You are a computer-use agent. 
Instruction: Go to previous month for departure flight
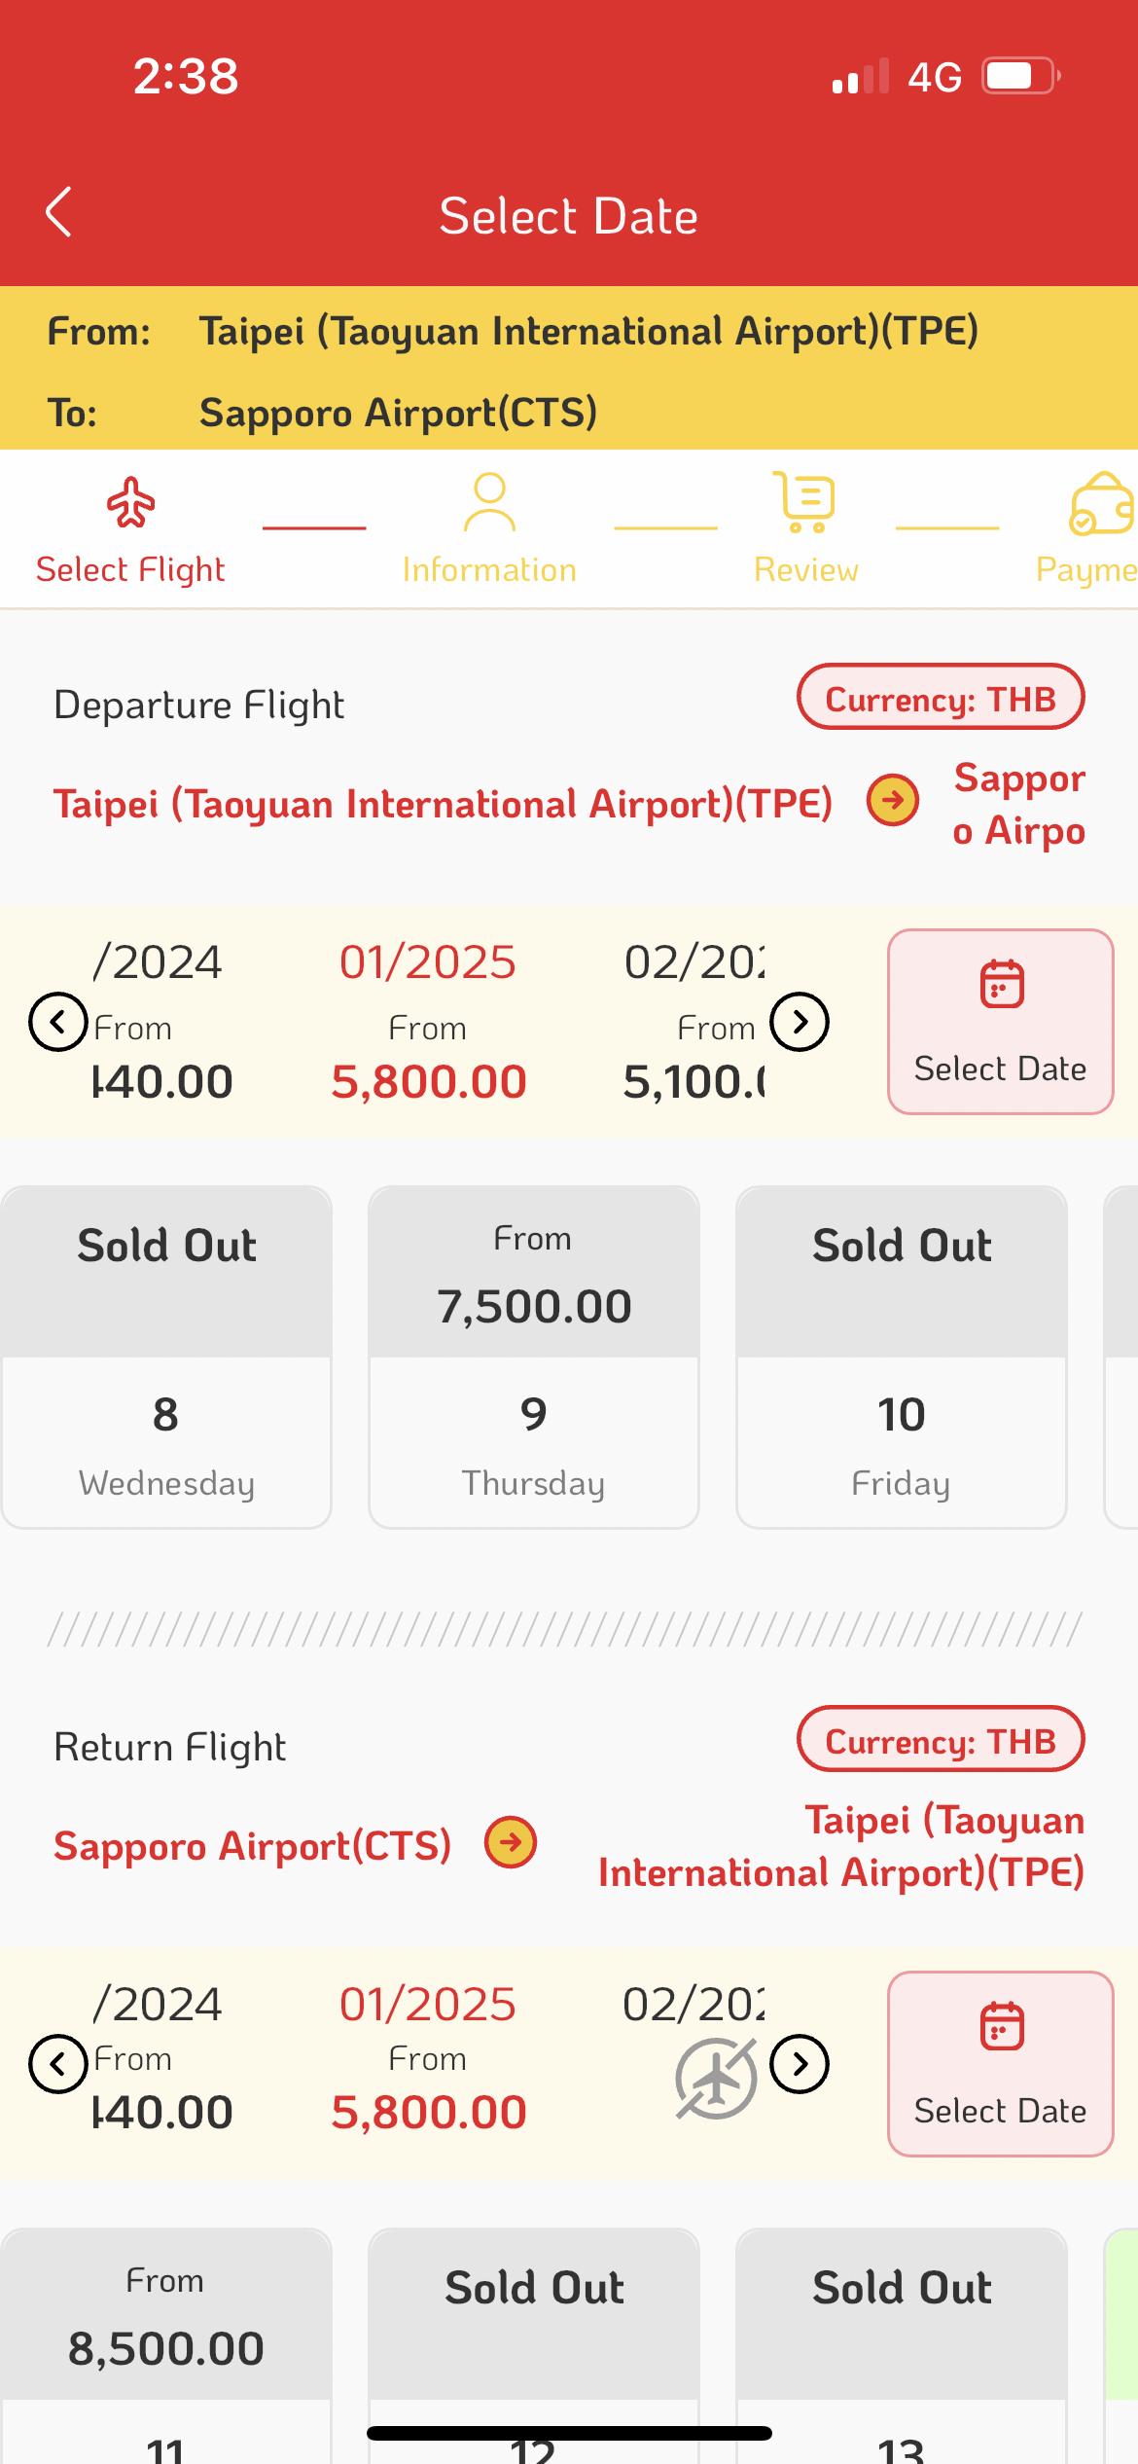click(x=58, y=1022)
